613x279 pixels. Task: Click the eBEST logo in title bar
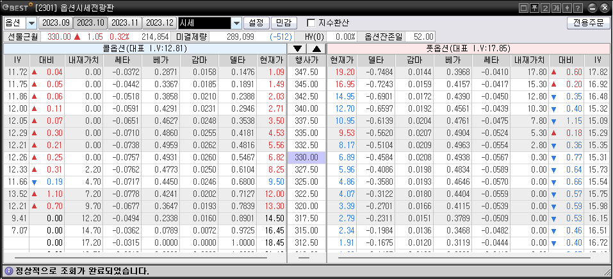pos(19,8)
